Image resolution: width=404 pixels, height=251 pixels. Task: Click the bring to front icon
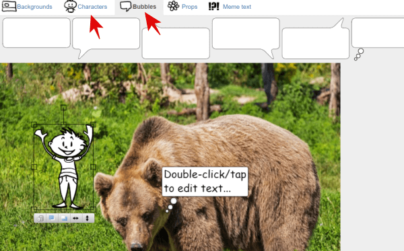click(x=52, y=218)
